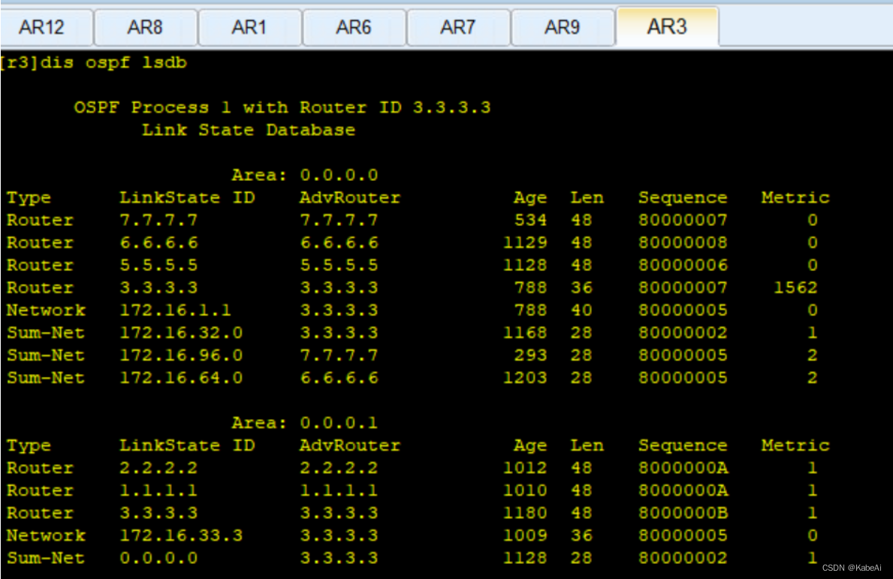
Task: Click the Network LSA entry 172.16.1.1
Action: (225, 309)
